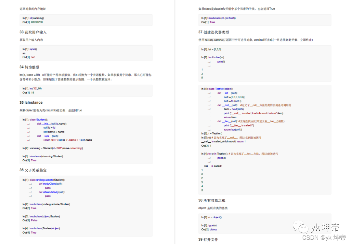This screenshot has height=244, width=351.
Task: Select the line "In [1]: issubclass(int,(int,float))"
Action: click(218, 18)
